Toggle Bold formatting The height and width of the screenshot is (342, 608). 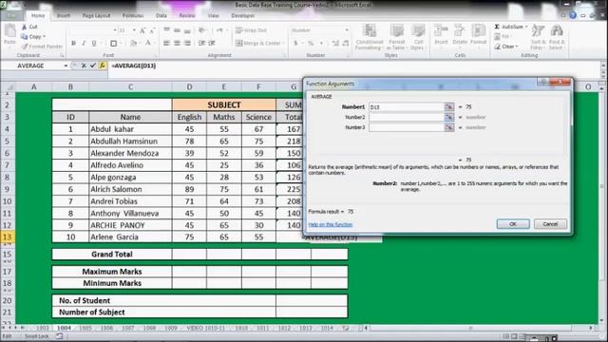73,43
